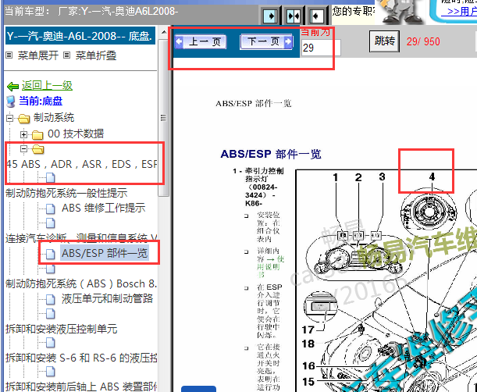477x392 pixels.
Task: Select ABS/ESP 部件一览 tree item
Action: pyautogui.click(x=105, y=253)
